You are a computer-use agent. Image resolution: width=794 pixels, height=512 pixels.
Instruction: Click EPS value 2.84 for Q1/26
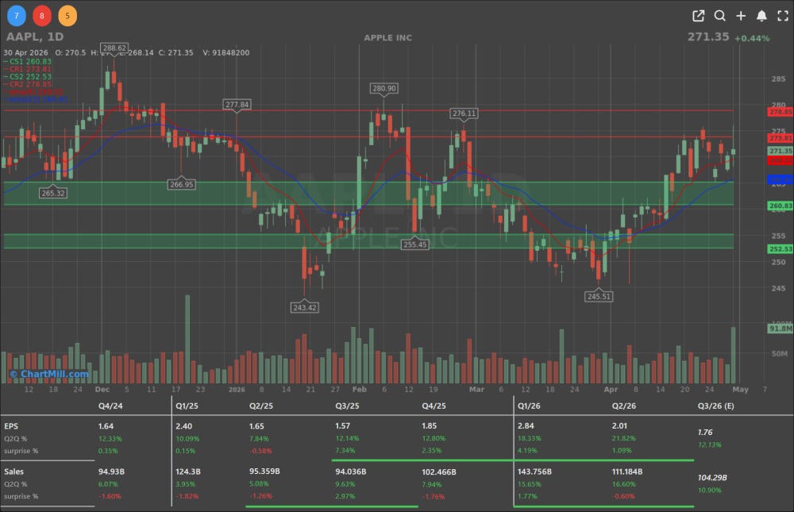coord(526,426)
